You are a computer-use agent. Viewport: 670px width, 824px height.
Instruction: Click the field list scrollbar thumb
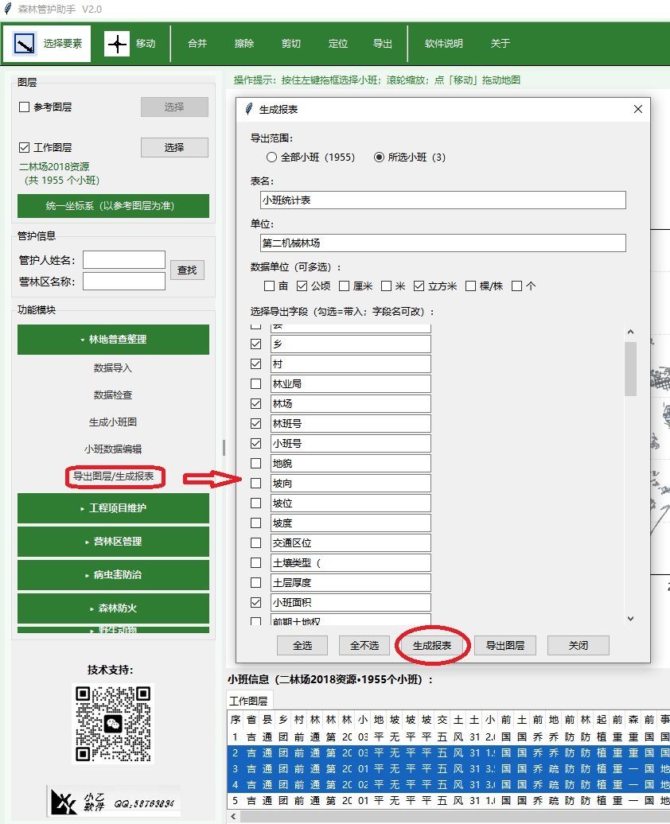click(x=630, y=369)
